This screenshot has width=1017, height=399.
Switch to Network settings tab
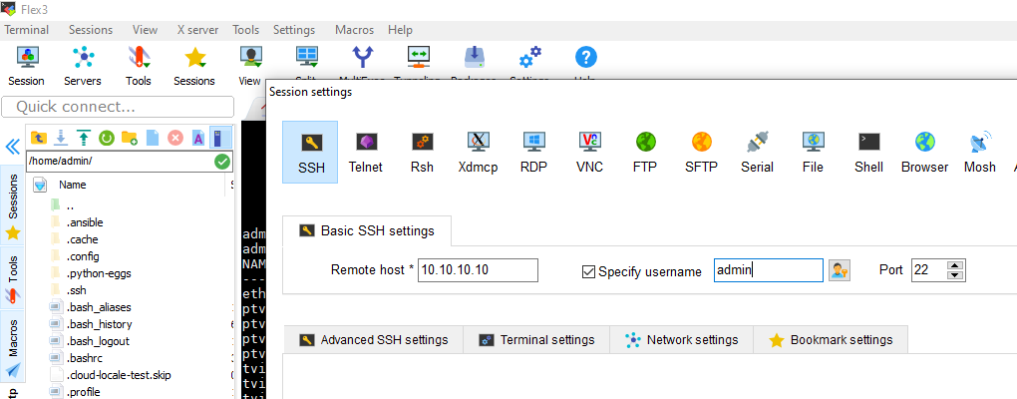[682, 340]
